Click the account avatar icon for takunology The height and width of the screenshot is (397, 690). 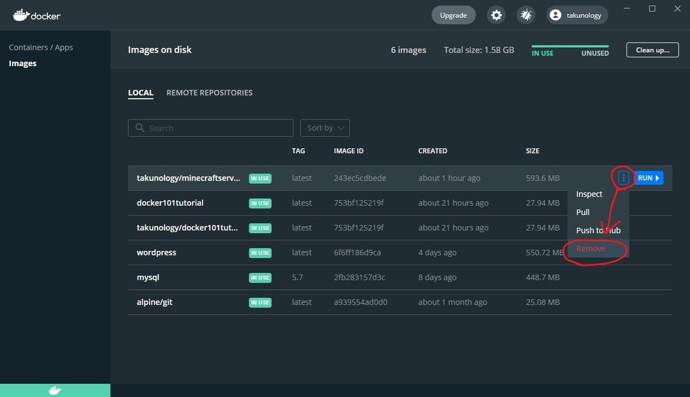[555, 16]
